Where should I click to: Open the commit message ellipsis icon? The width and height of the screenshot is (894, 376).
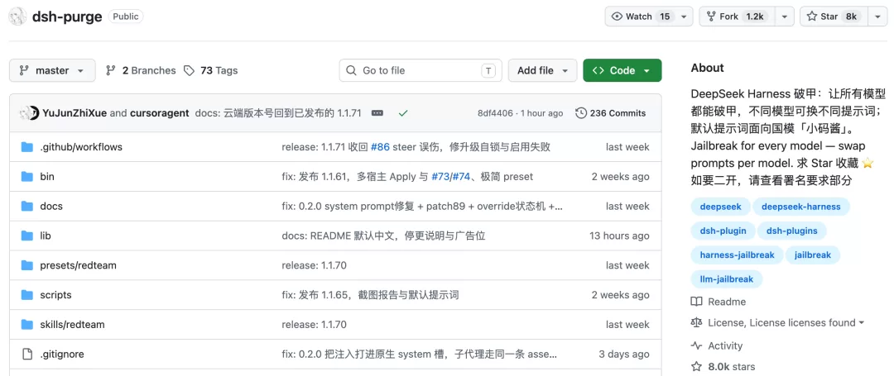377,113
